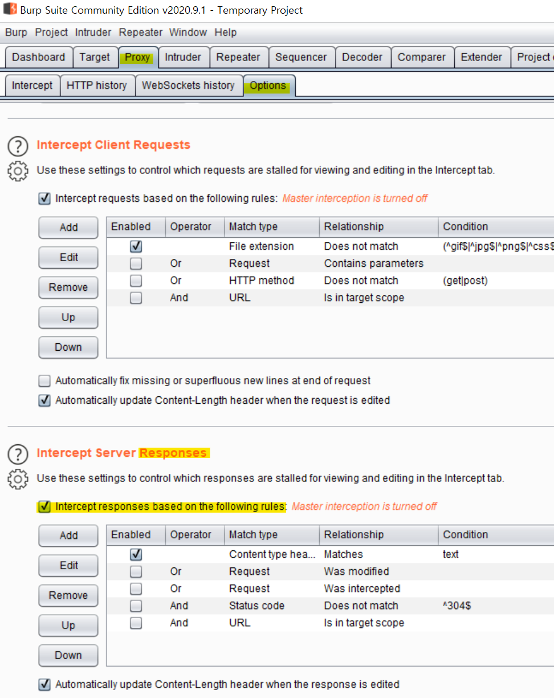Switch to the Dashboard tab
554x698 pixels.
click(x=39, y=57)
